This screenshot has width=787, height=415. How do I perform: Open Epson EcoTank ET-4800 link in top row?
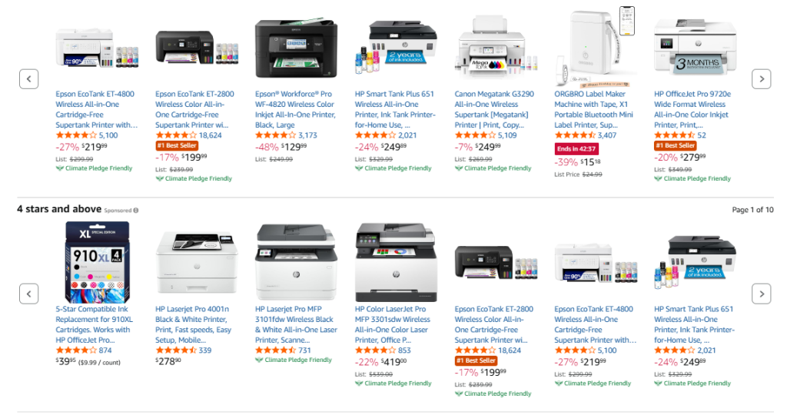click(96, 109)
